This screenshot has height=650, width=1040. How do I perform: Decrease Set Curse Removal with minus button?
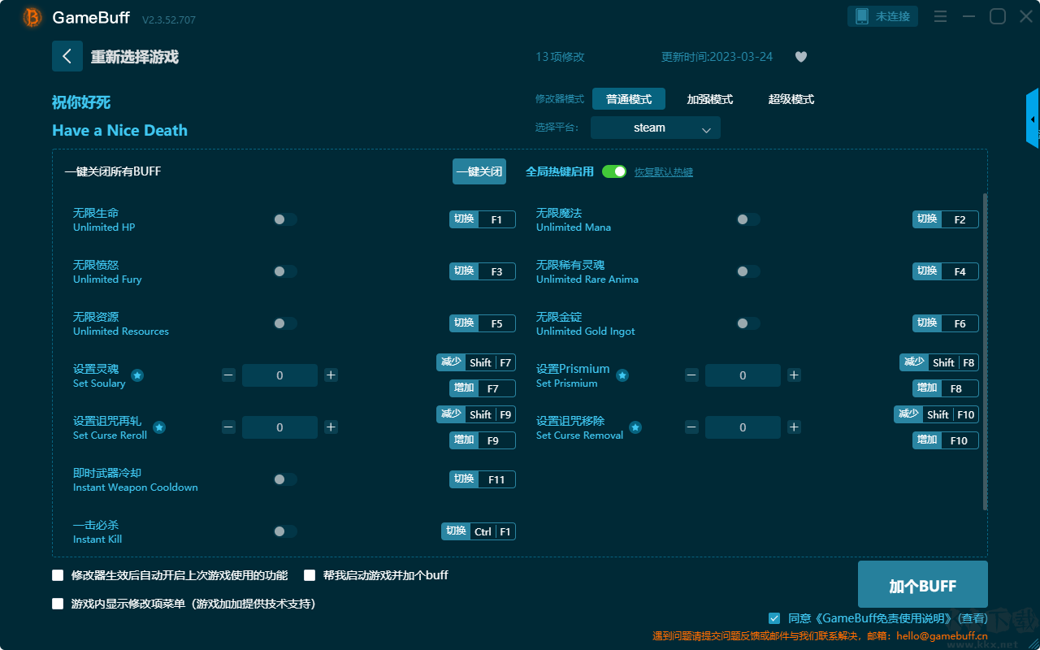coord(691,427)
